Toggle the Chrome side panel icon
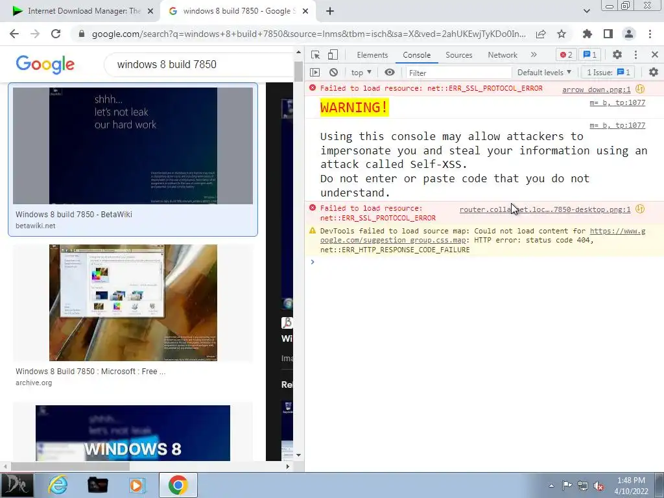The width and height of the screenshot is (664, 498). 608,34
